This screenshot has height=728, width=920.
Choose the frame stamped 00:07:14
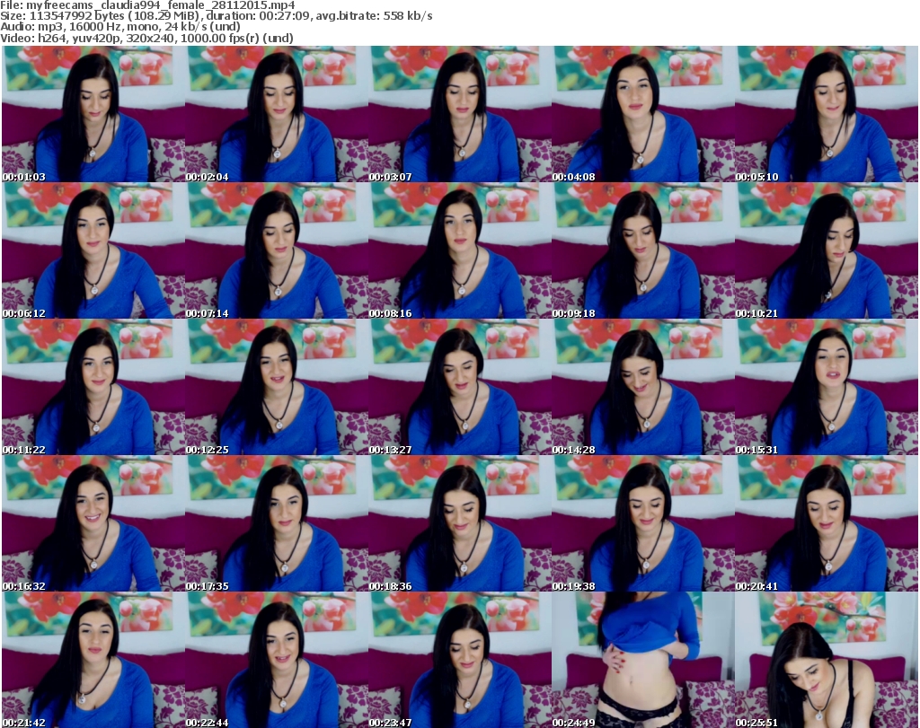[277, 250]
